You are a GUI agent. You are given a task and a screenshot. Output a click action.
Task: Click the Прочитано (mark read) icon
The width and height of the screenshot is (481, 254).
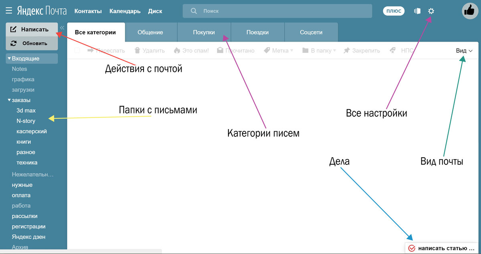tap(220, 50)
